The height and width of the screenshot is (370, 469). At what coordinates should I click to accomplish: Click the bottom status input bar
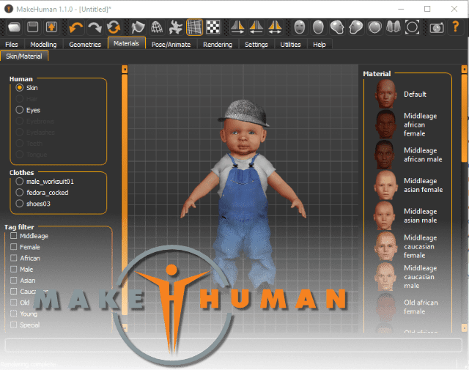pos(233,345)
